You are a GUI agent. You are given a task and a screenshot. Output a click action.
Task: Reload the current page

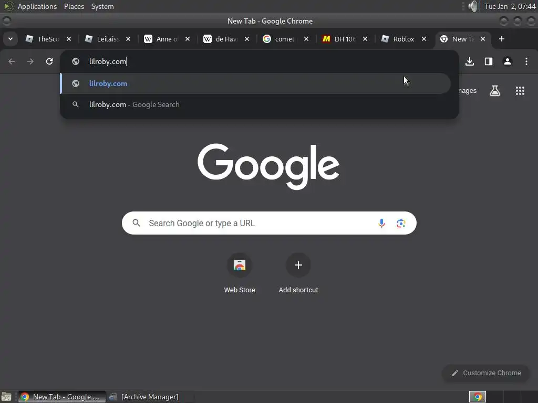(49, 61)
